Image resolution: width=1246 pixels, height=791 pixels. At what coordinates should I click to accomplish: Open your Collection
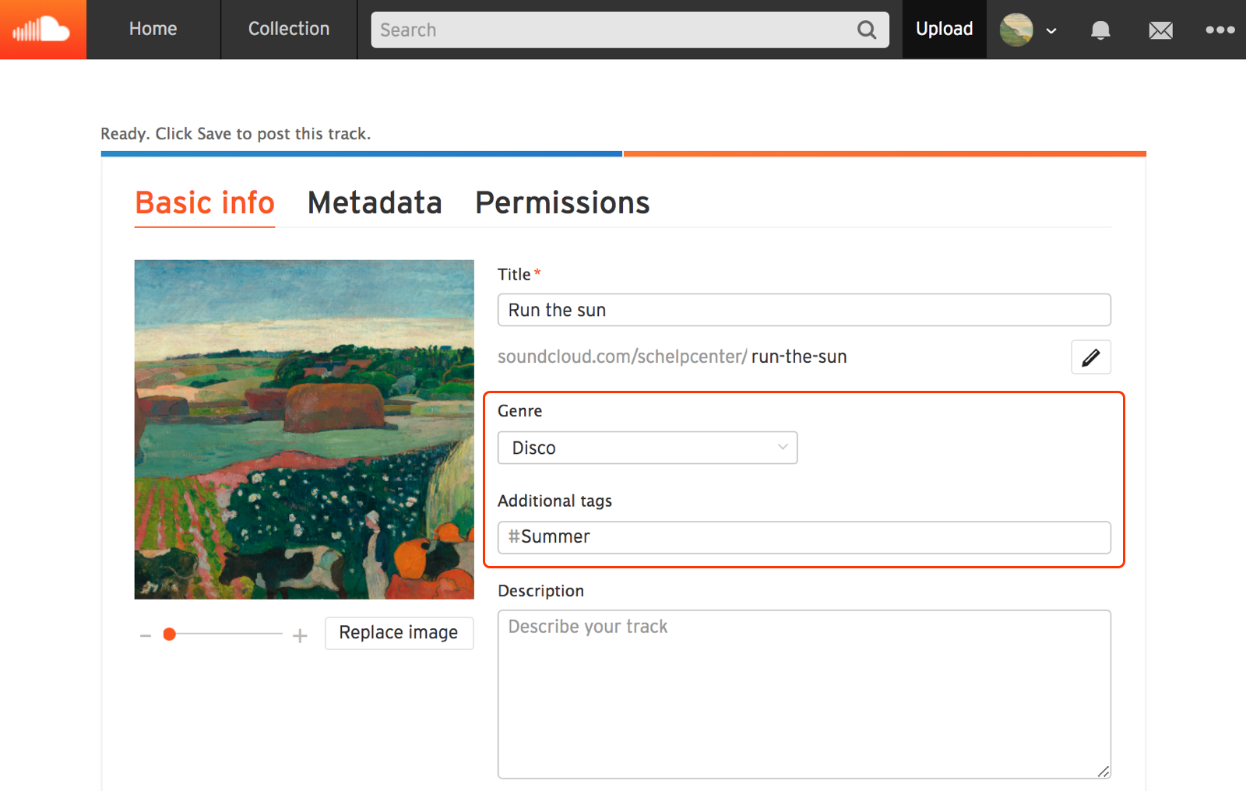pos(288,29)
